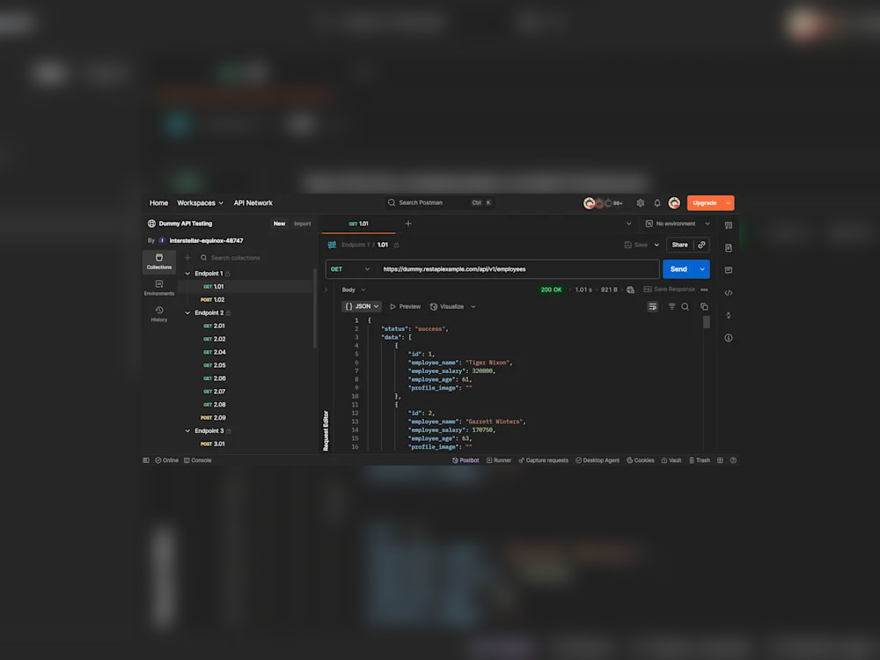Toggle two-pane layout icon in status bar
The height and width of the screenshot is (660, 880).
point(720,460)
